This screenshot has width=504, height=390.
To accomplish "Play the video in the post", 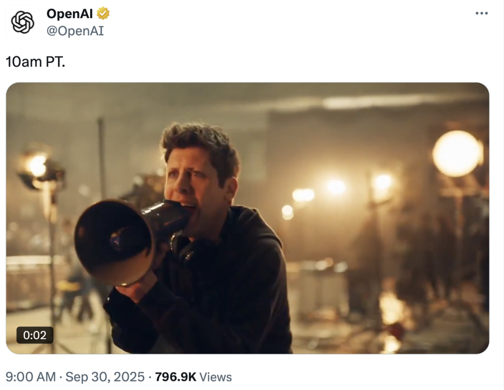I will [x=247, y=218].
